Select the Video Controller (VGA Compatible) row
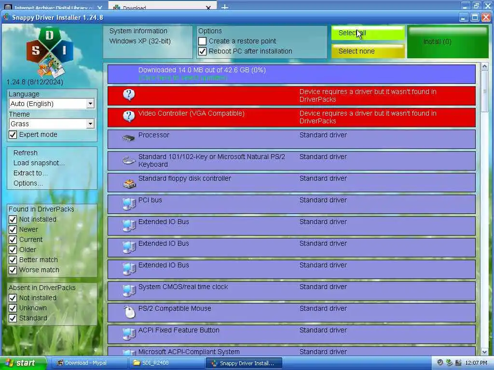The height and width of the screenshot is (370, 494). pyautogui.click(x=291, y=118)
